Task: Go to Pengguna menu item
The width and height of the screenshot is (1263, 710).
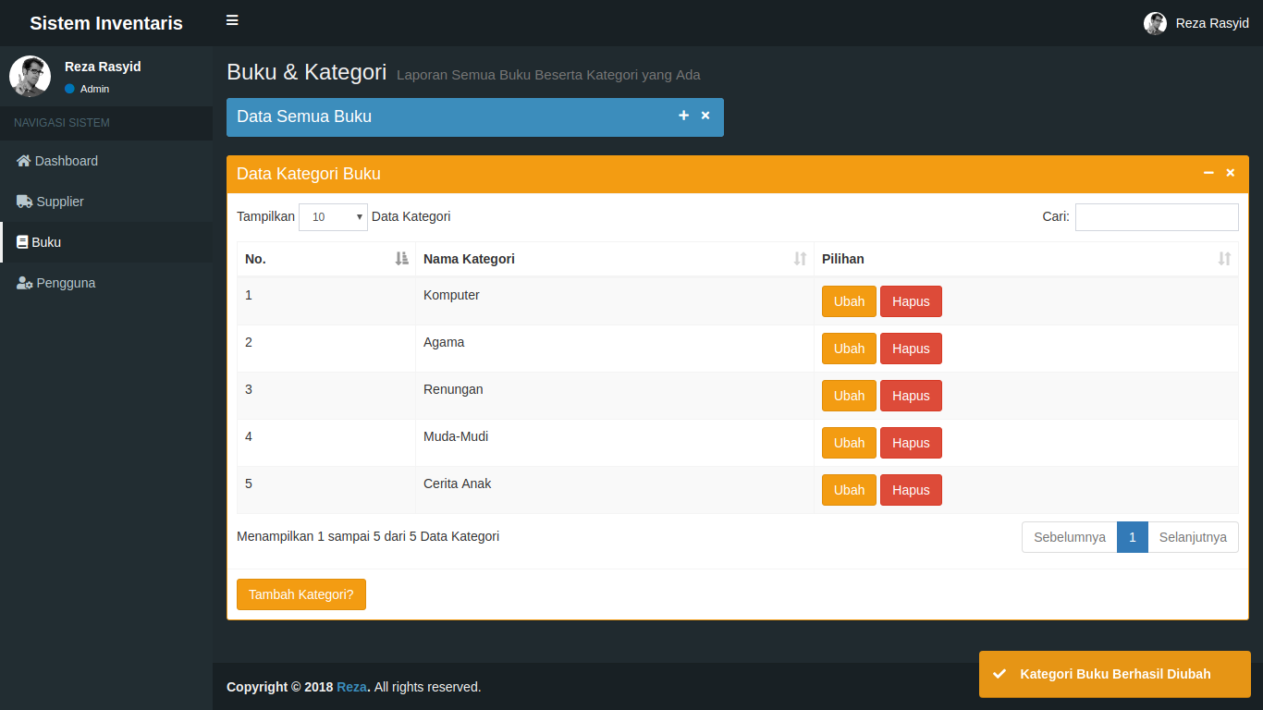Action: point(66,283)
